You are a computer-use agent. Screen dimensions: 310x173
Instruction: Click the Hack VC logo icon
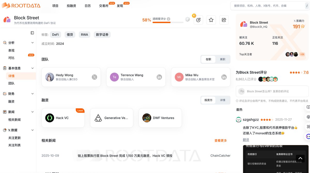50,118
